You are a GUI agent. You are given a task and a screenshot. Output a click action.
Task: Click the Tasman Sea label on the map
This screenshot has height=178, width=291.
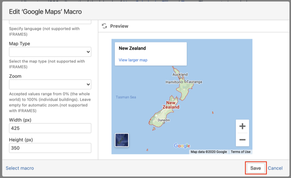125,97
